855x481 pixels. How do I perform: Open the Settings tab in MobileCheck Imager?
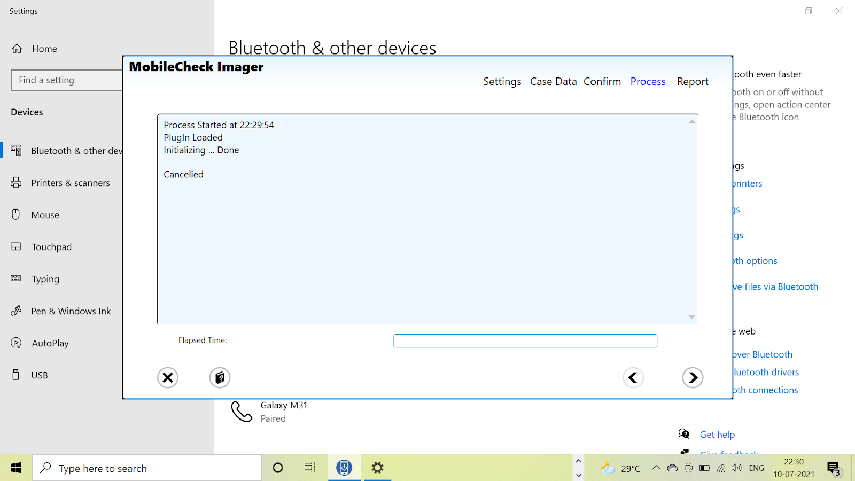pos(502,82)
